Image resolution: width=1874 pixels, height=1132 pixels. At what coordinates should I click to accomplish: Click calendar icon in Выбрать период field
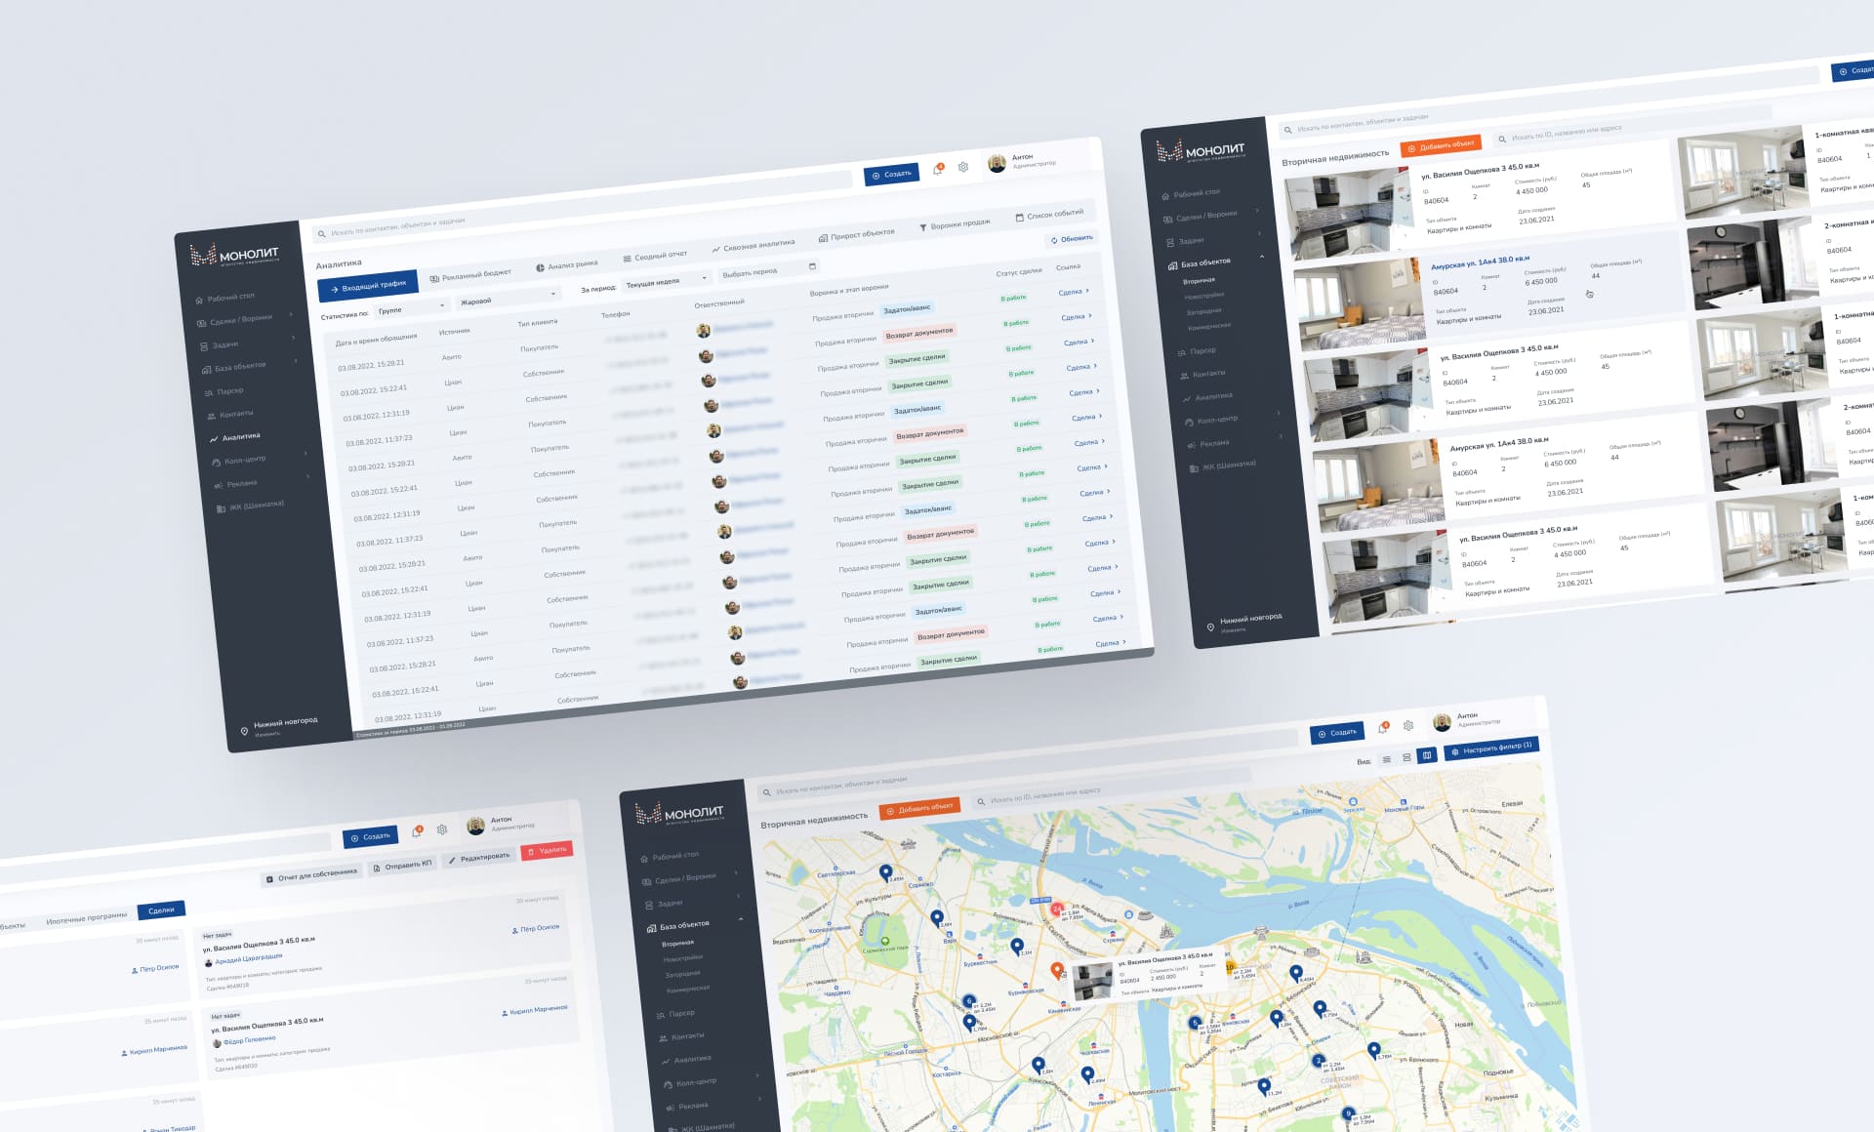[x=812, y=265]
